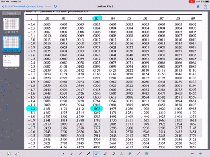Click the add page icon
The width and height of the screenshot is (210, 157).
(9, 154)
